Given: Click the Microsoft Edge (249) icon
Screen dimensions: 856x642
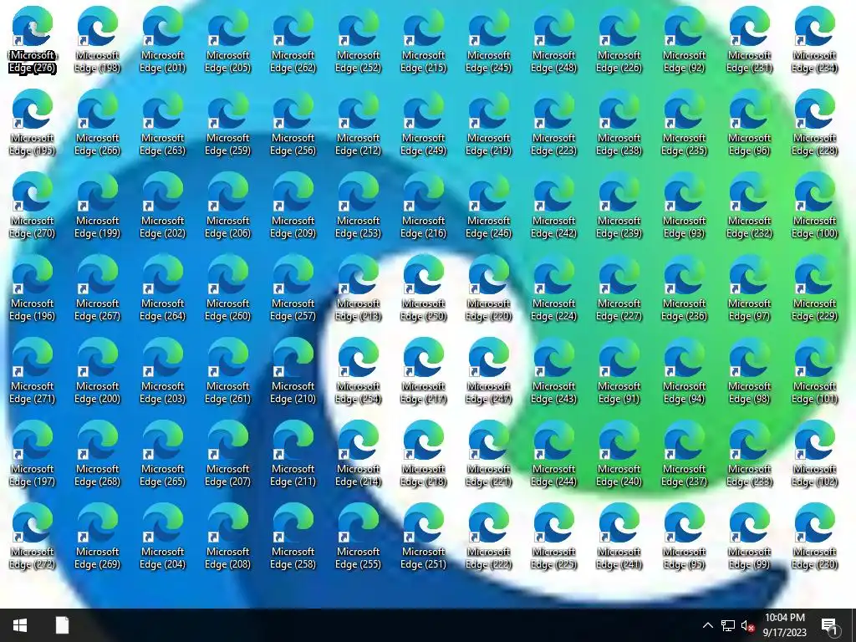Looking at the screenshot, I should [423, 122].
